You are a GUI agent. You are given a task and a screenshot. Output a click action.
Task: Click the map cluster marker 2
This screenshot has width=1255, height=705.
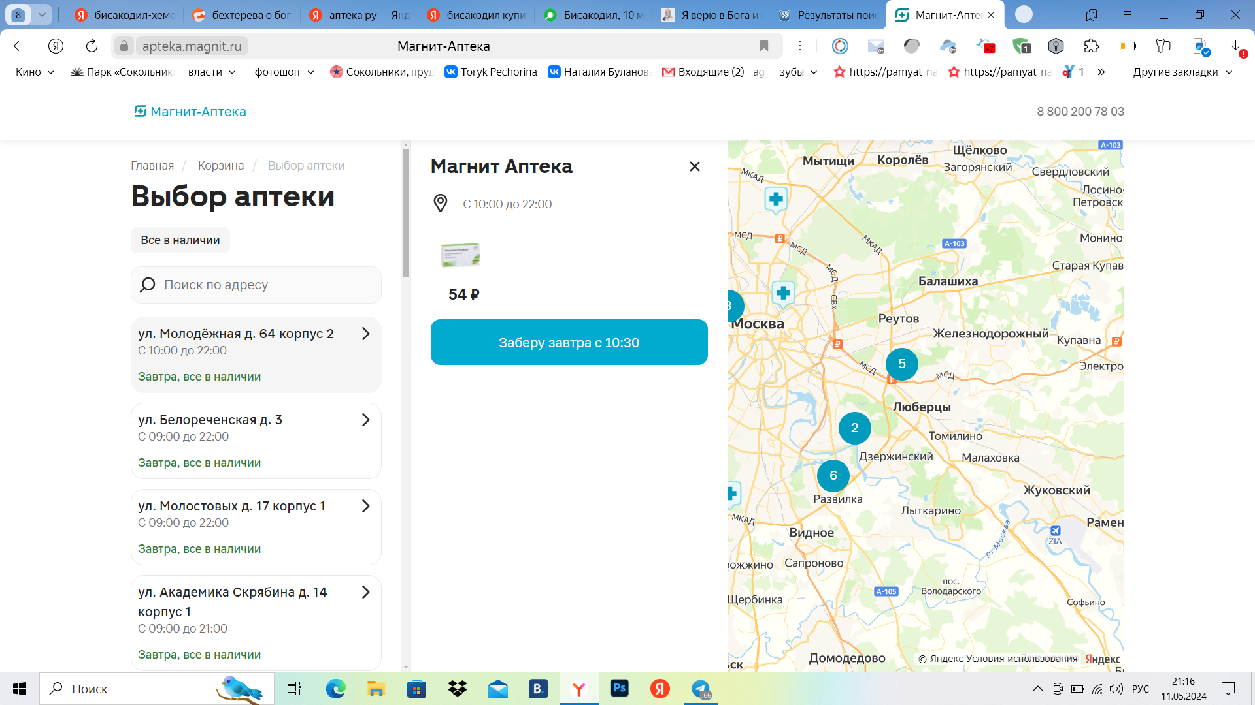(x=854, y=428)
